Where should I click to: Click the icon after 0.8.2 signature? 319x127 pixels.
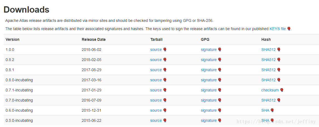(x=220, y=60)
